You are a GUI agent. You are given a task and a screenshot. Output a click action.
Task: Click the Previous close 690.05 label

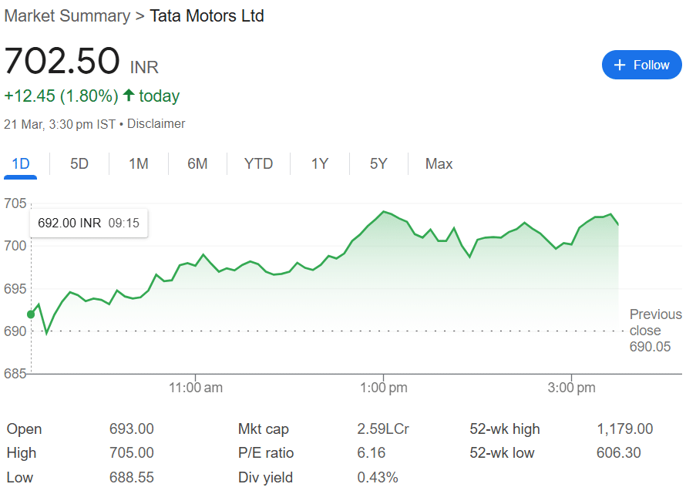(x=656, y=331)
